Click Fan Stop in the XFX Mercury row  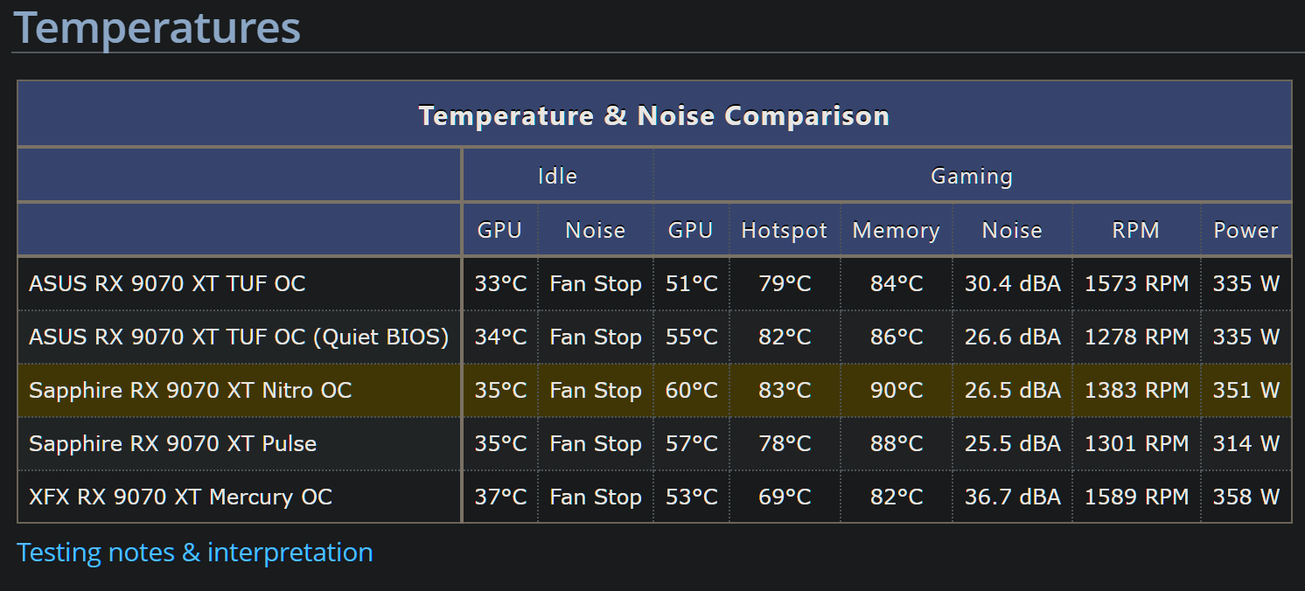(x=596, y=497)
